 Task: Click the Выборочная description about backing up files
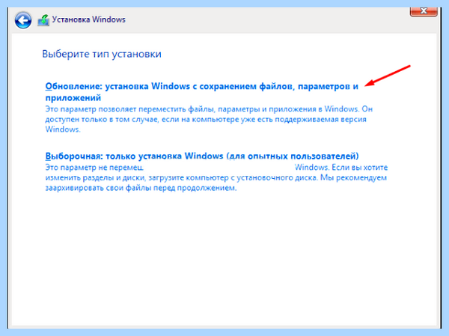click(x=216, y=177)
